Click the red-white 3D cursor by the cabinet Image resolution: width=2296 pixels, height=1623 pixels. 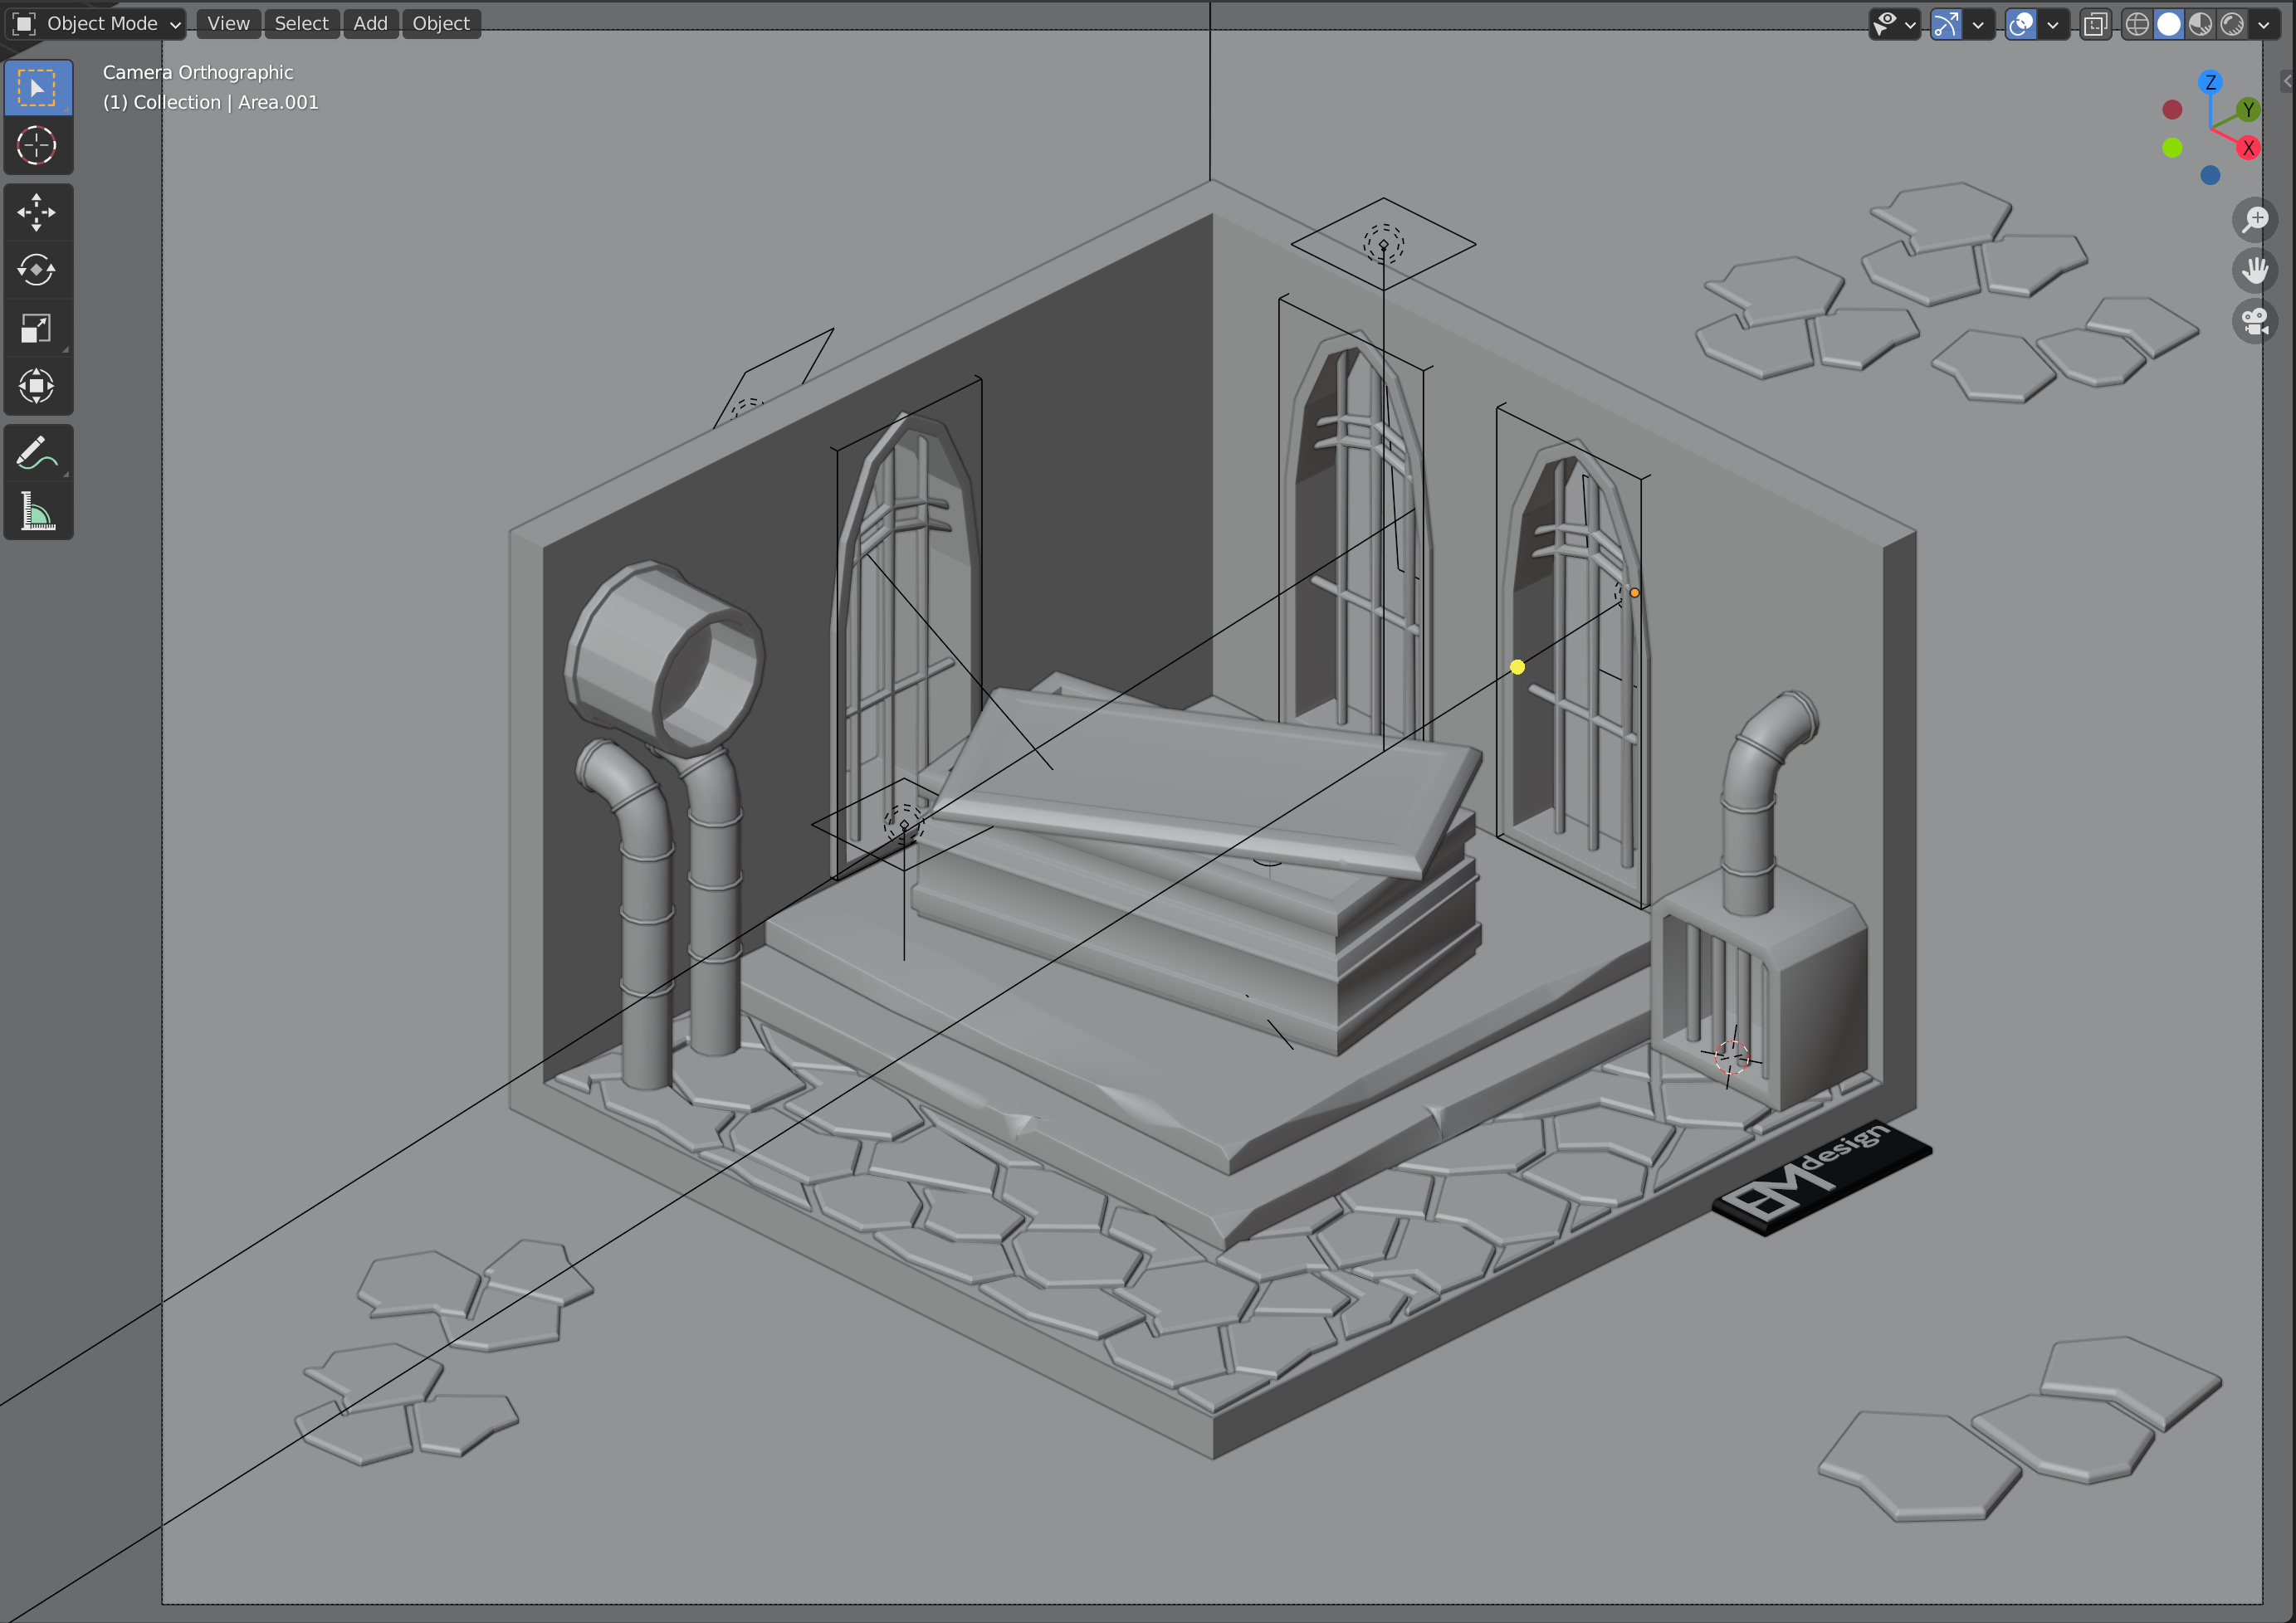click(x=1731, y=1056)
